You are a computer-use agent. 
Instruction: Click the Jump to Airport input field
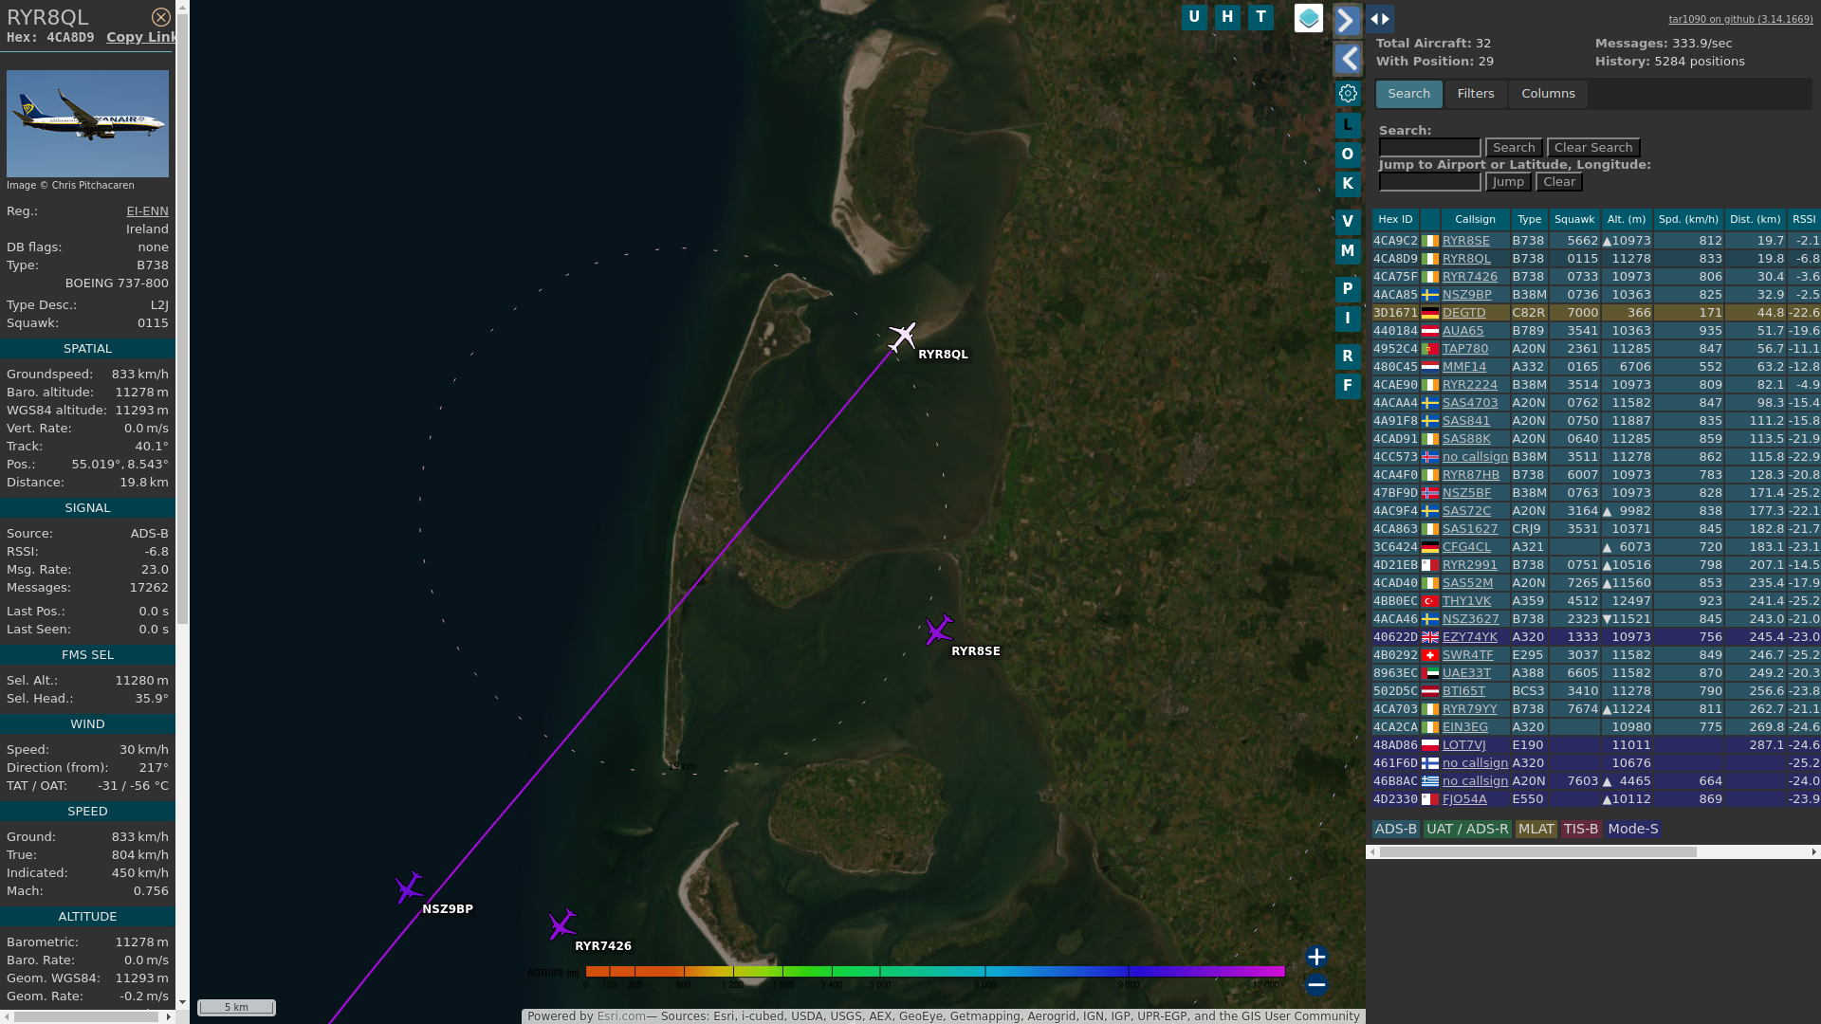(x=1429, y=182)
